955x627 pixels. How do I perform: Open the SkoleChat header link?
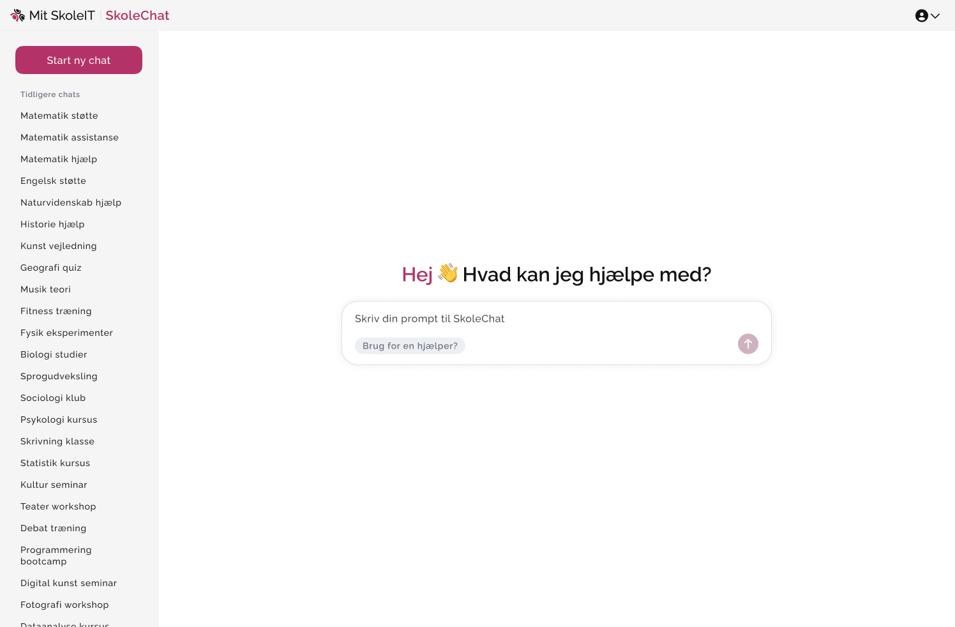point(137,15)
